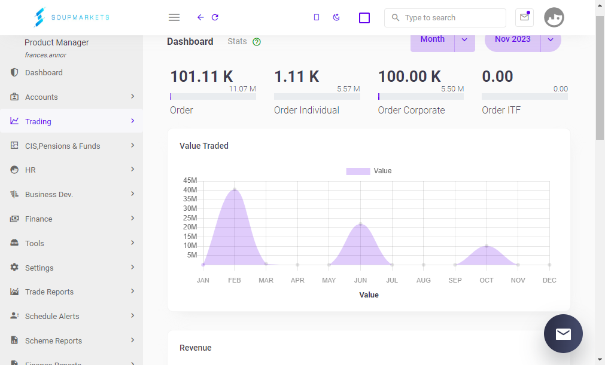Screen dimensions: 605x365
Task: Expand the Settings chevron
Action: coord(132,267)
